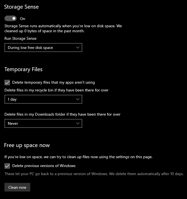Click chevron arrow beside "During low free disk space"
The width and height of the screenshot is (187, 199).
pos(78,48)
